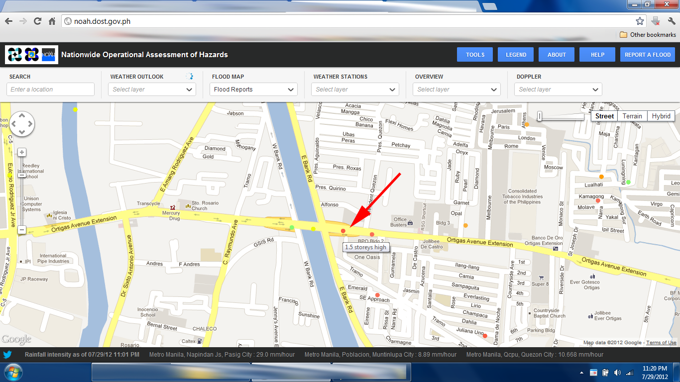680x382 pixels.
Task: Open the browser home page icon
Action: click(52, 21)
